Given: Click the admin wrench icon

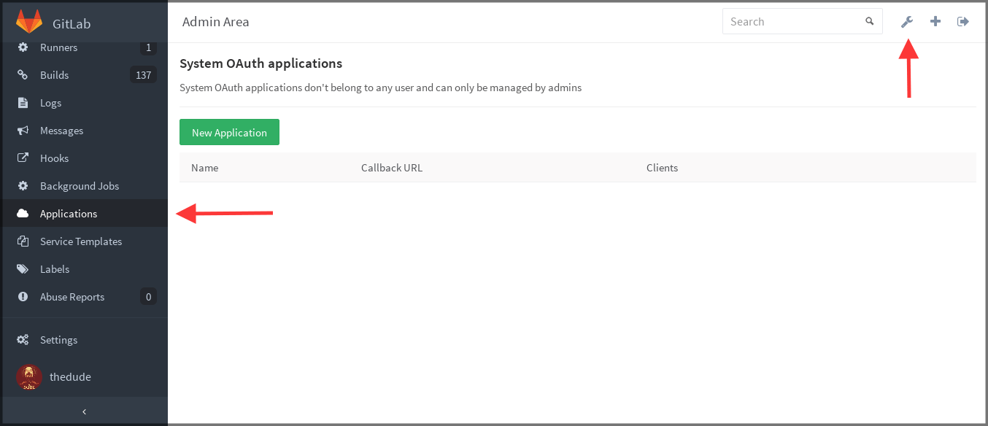Looking at the screenshot, I should [907, 21].
